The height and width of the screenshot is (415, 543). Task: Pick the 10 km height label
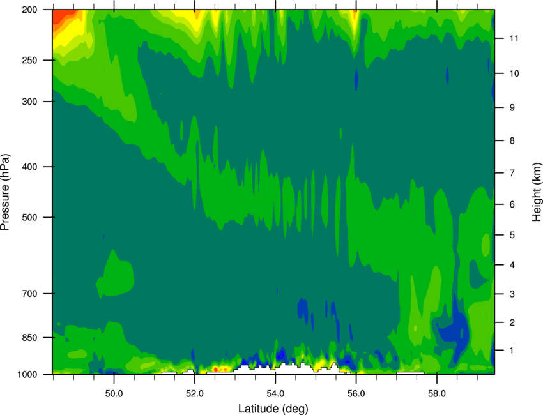coord(514,73)
